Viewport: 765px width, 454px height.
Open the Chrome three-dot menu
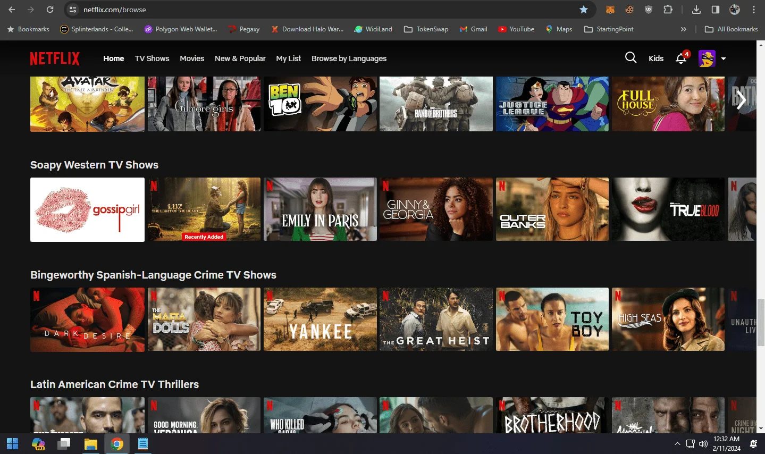pos(754,10)
